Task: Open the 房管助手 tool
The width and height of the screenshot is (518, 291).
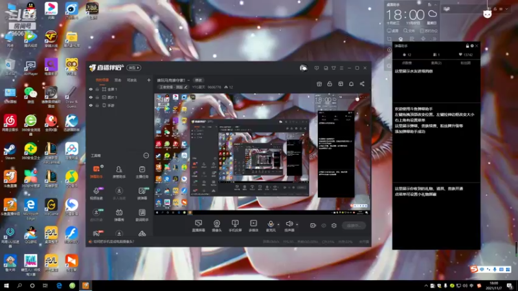Action: [119, 172]
